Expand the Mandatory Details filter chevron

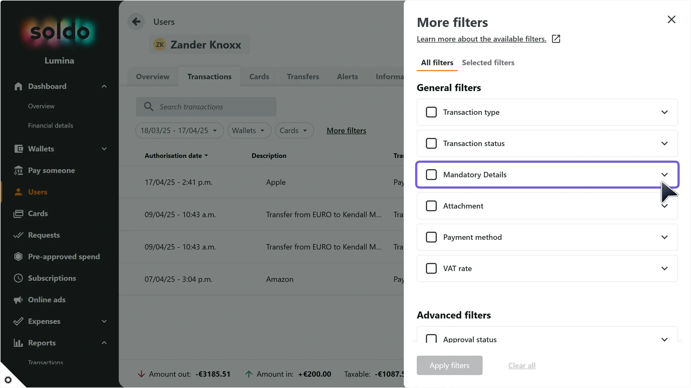pos(665,175)
